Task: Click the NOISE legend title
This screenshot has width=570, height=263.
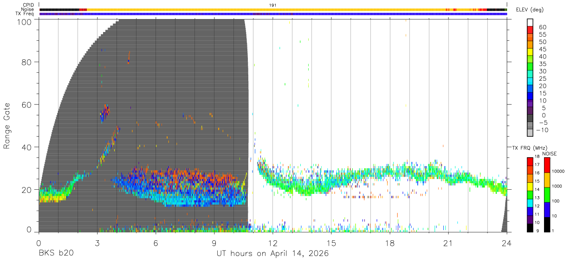Action: click(x=550, y=154)
